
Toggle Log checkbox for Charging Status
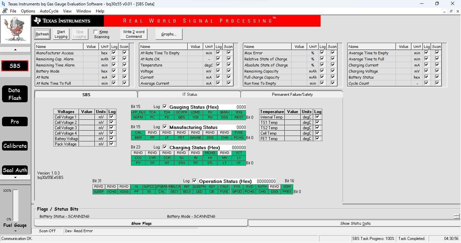tap(165, 147)
